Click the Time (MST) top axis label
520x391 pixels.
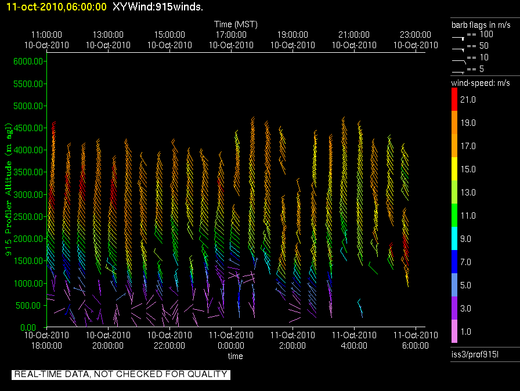pyautogui.click(x=236, y=24)
